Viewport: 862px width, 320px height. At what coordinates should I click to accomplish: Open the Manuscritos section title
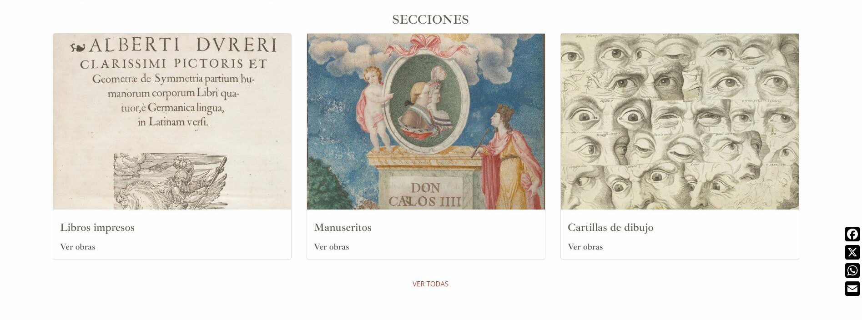pyautogui.click(x=343, y=227)
